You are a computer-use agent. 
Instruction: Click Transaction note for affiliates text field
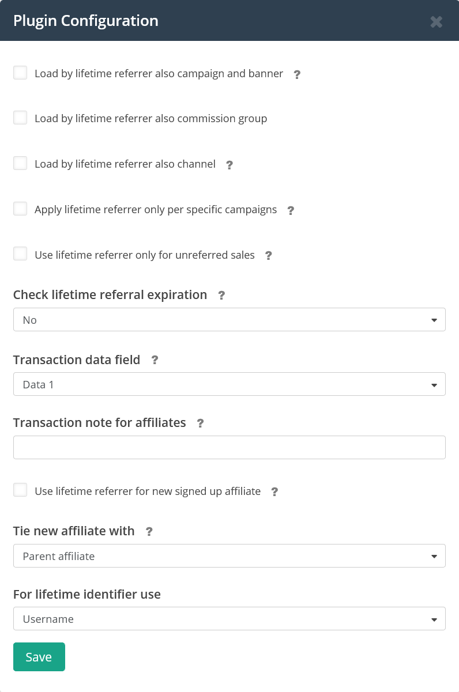(229, 447)
